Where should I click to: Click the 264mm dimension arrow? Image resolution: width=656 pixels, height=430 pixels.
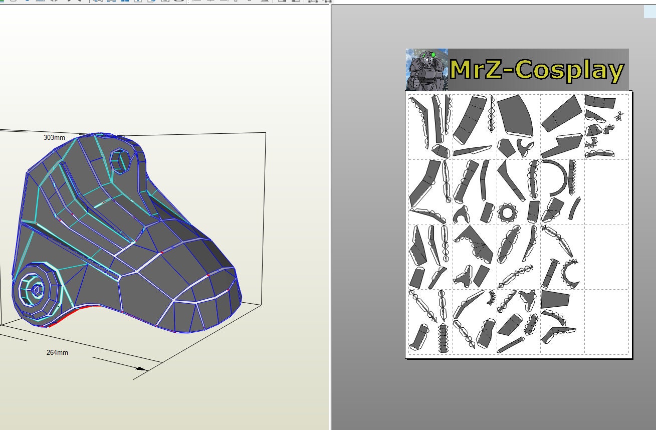(x=140, y=368)
